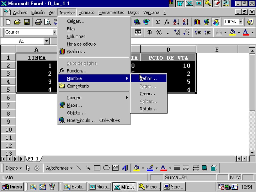Image resolution: width=256 pixels, height=192 pixels.
Task: Select Celdas from the Insertar menu
Action: click(x=94, y=21)
